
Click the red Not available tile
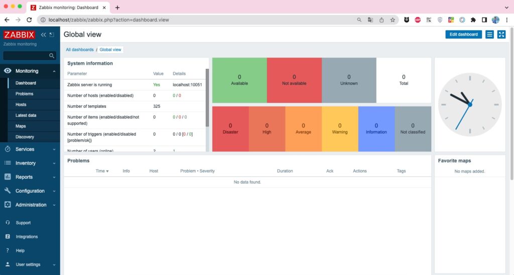pos(294,80)
